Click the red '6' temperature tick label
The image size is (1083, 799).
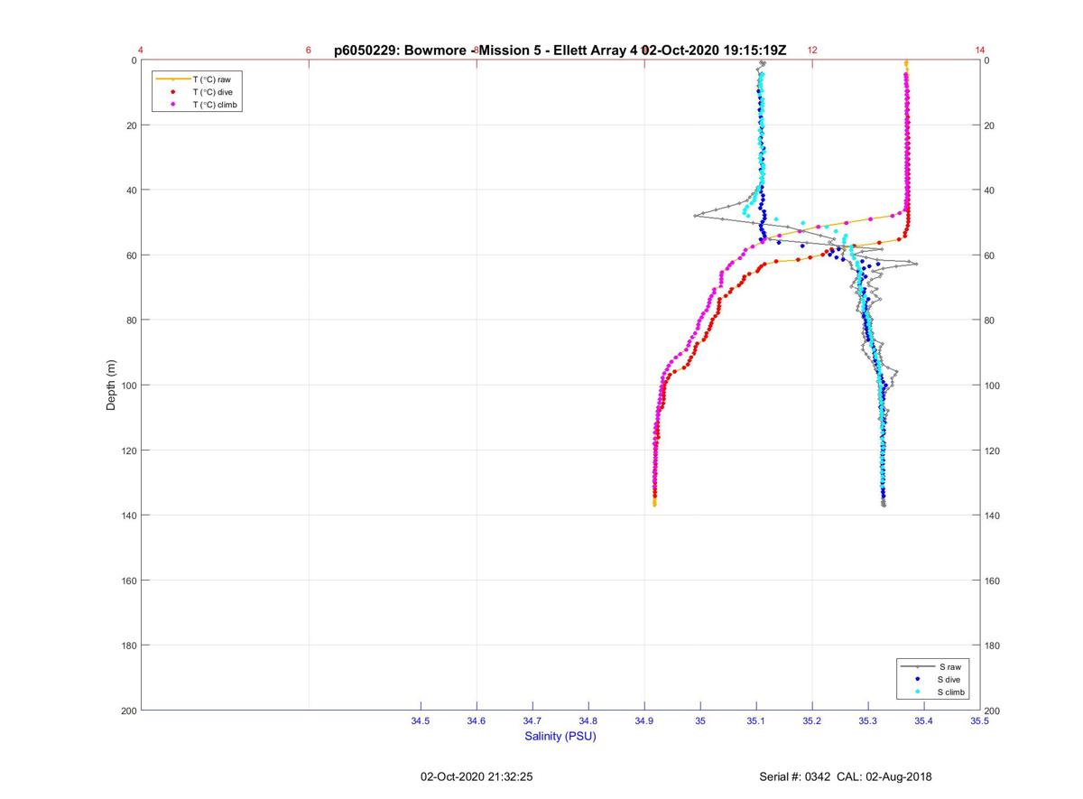coord(309,51)
